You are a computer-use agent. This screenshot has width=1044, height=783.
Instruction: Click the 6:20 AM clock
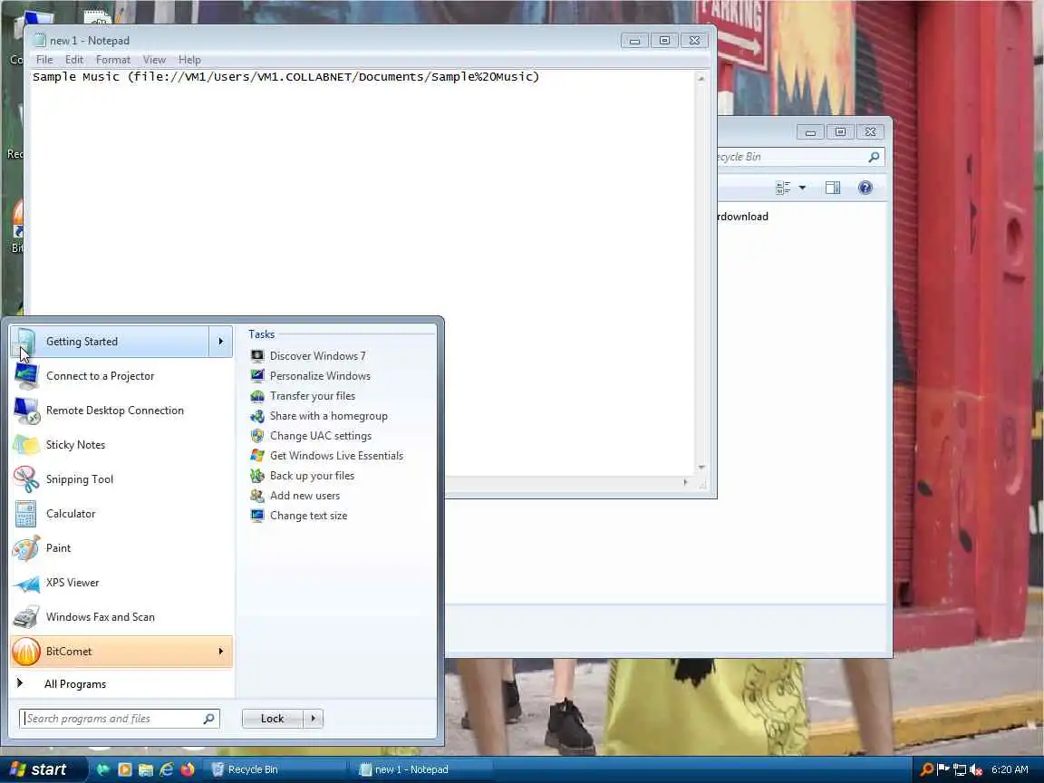[x=1010, y=769]
